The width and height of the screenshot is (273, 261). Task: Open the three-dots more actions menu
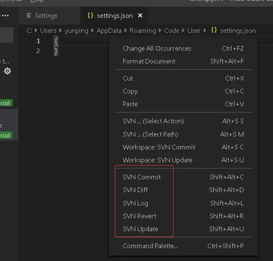(5, 16)
